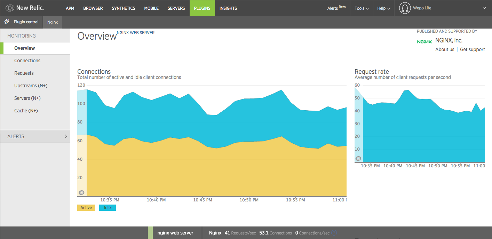Click the help question mark icon

(334, 233)
